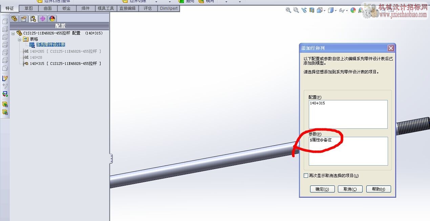Click the 确定(O) button

pos(322,189)
